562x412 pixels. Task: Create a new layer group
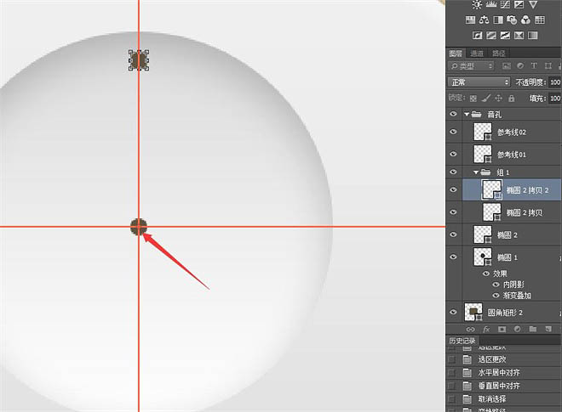pyautogui.click(x=532, y=328)
